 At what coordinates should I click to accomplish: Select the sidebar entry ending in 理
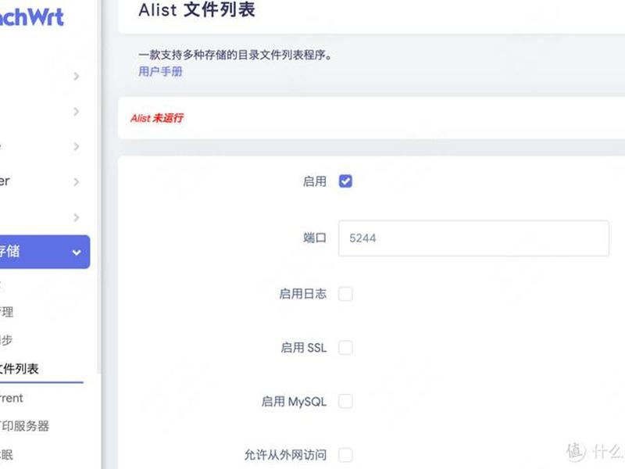pyautogui.click(x=7, y=311)
